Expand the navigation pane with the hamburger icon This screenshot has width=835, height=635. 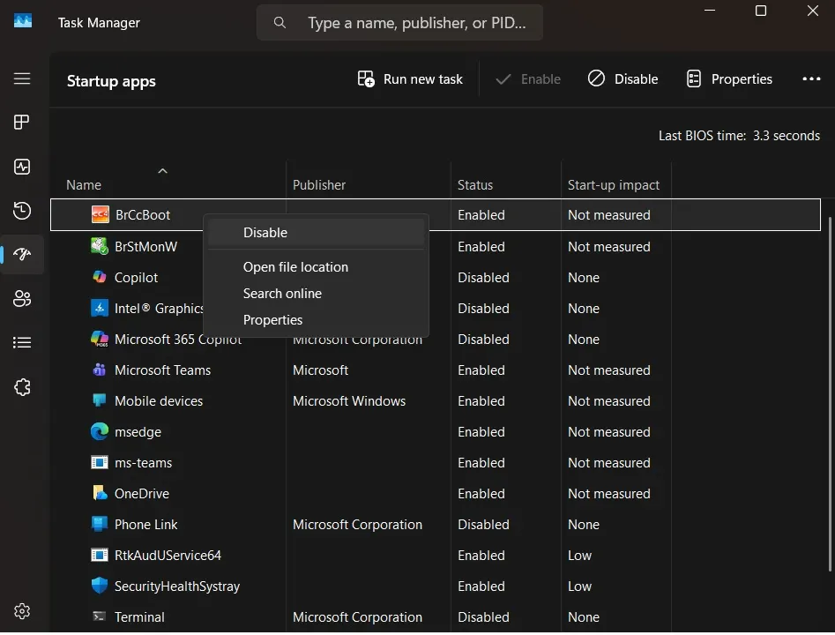click(x=22, y=78)
